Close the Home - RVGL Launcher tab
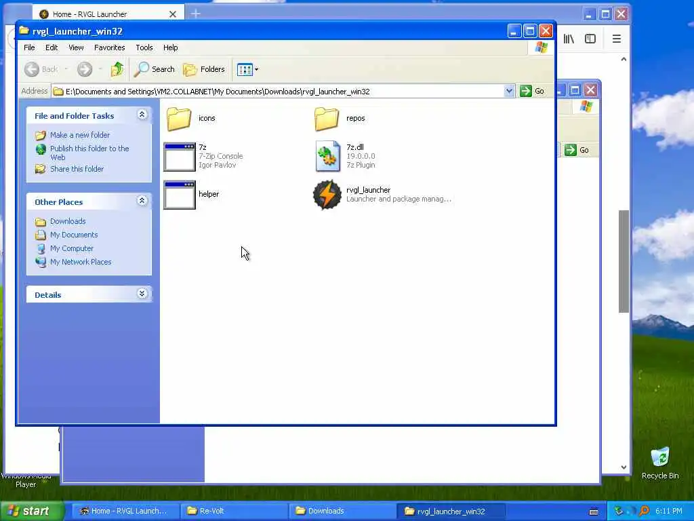This screenshot has width=694, height=521. coord(173,14)
